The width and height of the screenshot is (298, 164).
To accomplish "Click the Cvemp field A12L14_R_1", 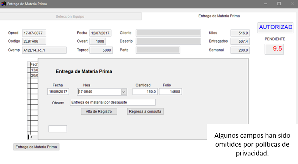I will click(x=44, y=50).
